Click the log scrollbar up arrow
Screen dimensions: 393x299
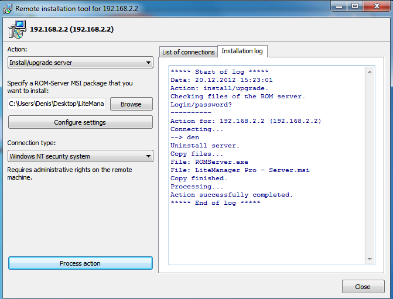pyautogui.click(x=370, y=72)
